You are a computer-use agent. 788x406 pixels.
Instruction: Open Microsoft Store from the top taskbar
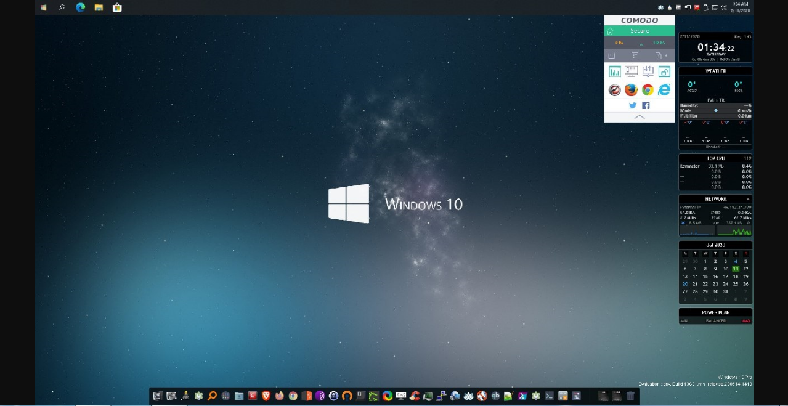(117, 7)
